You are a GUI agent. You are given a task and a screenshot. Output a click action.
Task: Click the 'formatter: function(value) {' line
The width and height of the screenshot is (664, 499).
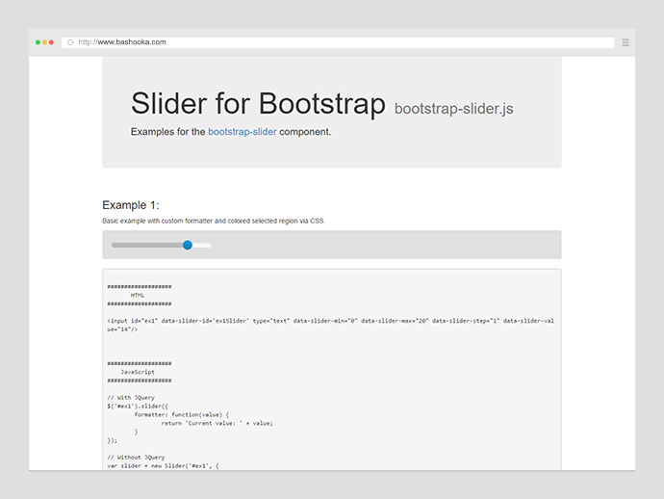[181, 414]
